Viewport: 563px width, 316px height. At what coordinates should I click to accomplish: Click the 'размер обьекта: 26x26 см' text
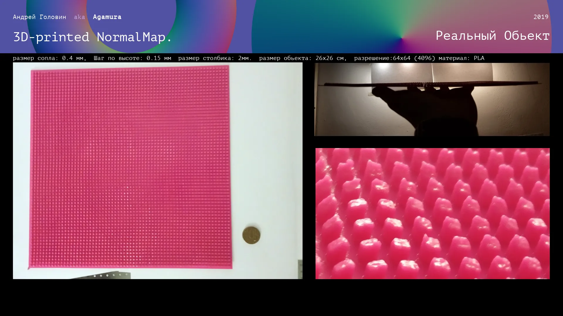303,58
